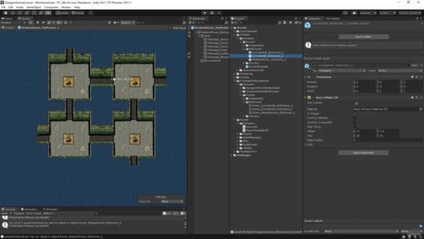The height and width of the screenshot is (239, 424).
Task: Open the Shaded draw mode dropdown
Action: coord(13,23)
